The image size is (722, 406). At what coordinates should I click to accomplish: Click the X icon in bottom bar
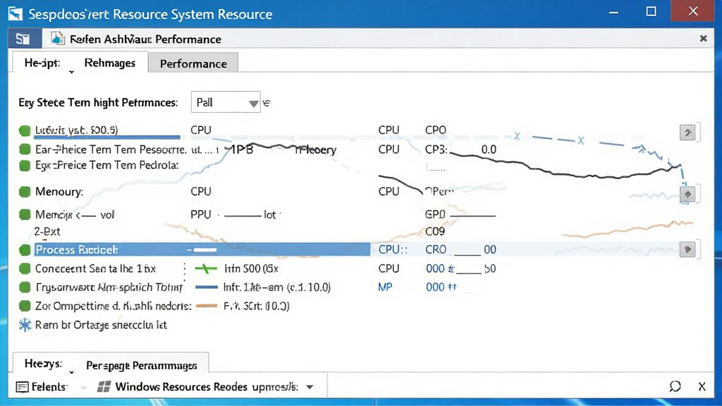coord(702,387)
